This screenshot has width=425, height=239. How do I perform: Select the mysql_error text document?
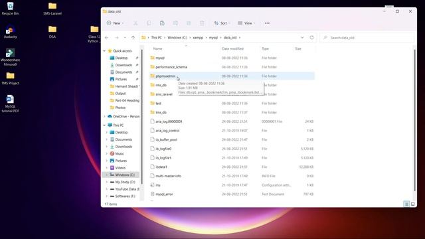point(232,194)
